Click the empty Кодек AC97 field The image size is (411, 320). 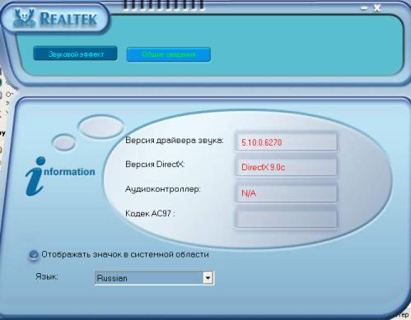click(x=286, y=218)
